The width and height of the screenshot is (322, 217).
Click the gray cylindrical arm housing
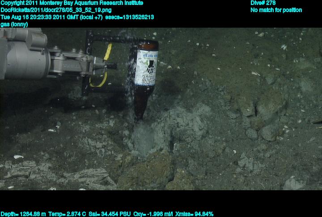click(22, 56)
